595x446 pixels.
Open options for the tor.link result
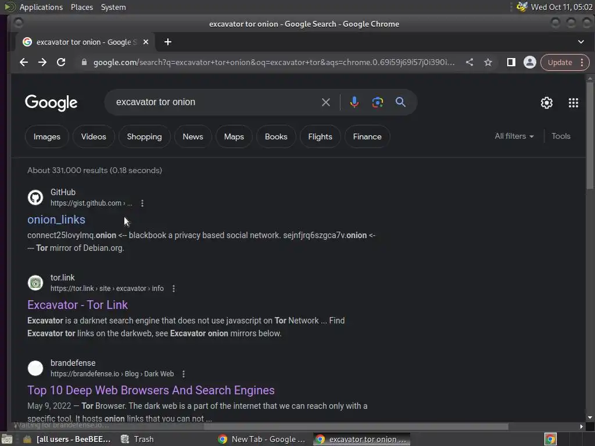(174, 289)
